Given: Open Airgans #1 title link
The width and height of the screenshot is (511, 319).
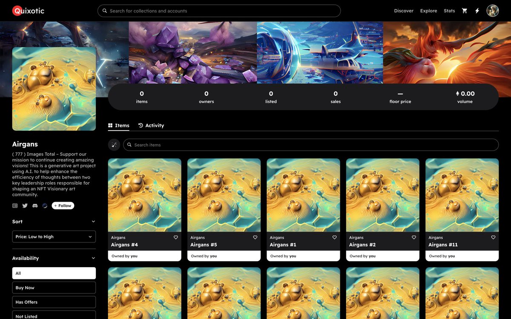Looking at the screenshot, I should pyautogui.click(x=283, y=245).
